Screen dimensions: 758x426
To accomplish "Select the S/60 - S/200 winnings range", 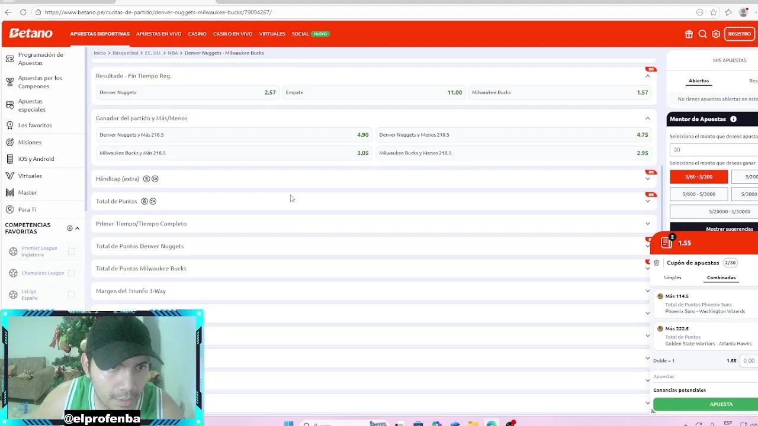I will [699, 176].
